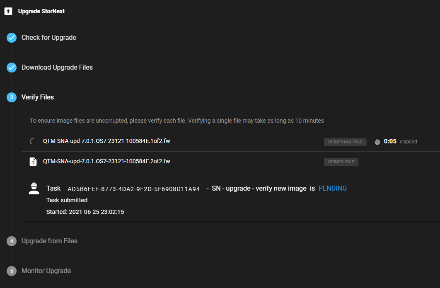Click the Upgrade StorNext upload arrow icon
Viewport: 440px width, 288px height.
coord(8,11)
